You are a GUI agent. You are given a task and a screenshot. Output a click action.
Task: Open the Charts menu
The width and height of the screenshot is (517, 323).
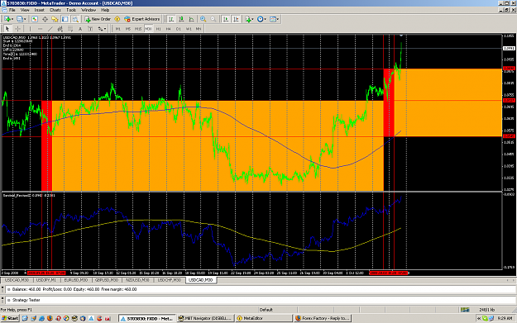[x=55, y=10]
